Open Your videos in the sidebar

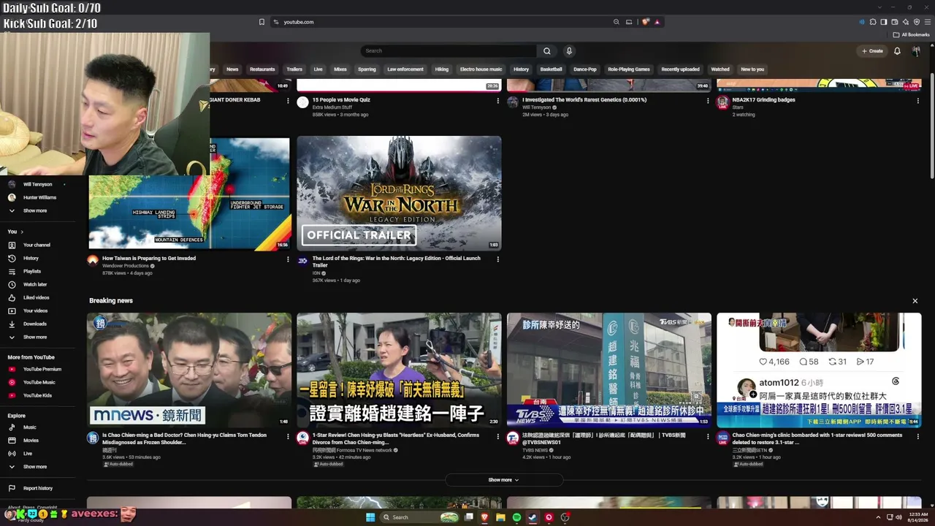[35, 310]
